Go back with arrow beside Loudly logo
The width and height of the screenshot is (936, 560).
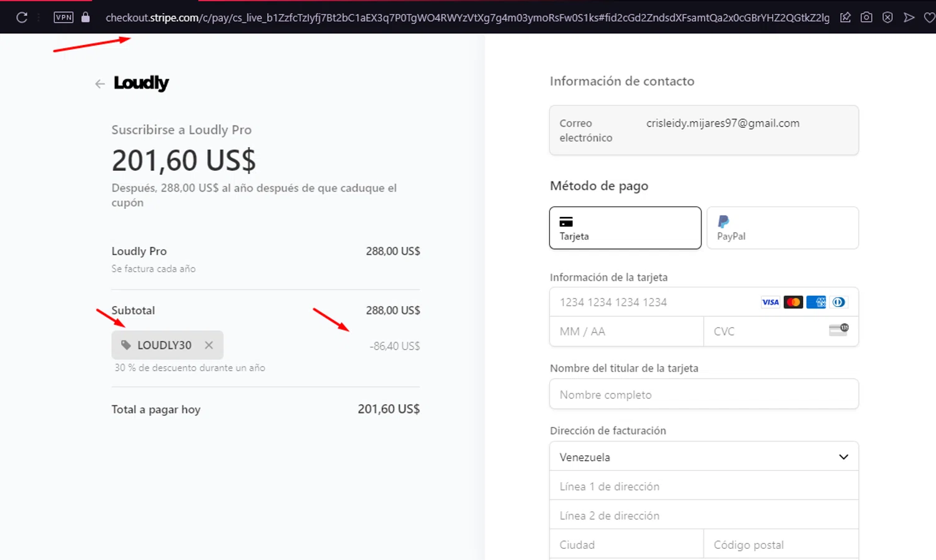[x=100, y=84]
